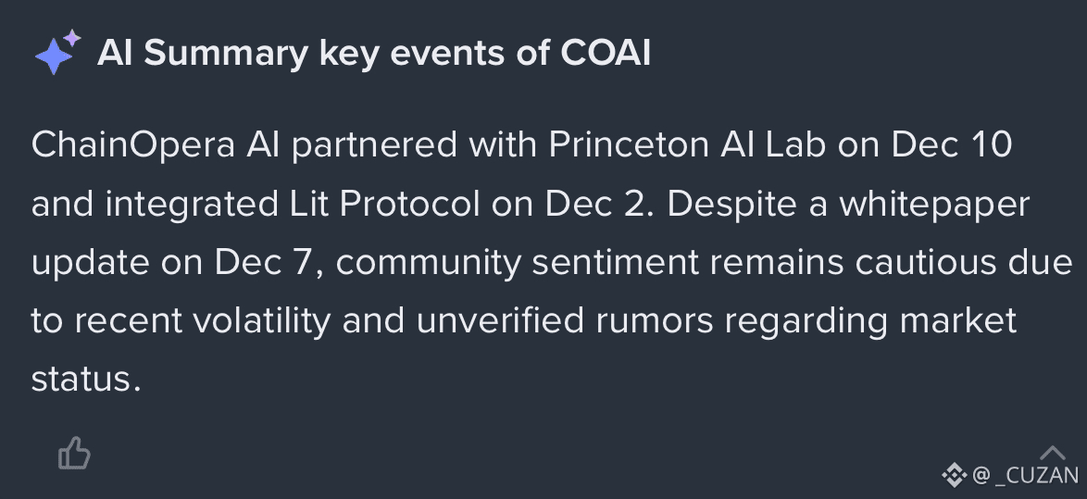
Task: Click the 'Princeton AI Lab' mention
Action: coord(687,144)
